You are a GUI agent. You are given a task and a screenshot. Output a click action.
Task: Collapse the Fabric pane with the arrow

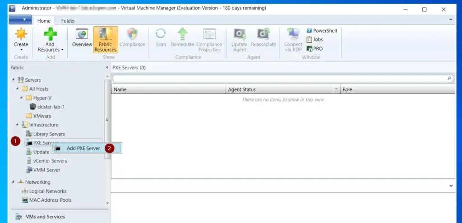107,68
